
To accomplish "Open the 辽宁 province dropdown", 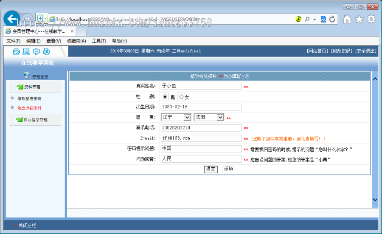I will pos(176,117).
